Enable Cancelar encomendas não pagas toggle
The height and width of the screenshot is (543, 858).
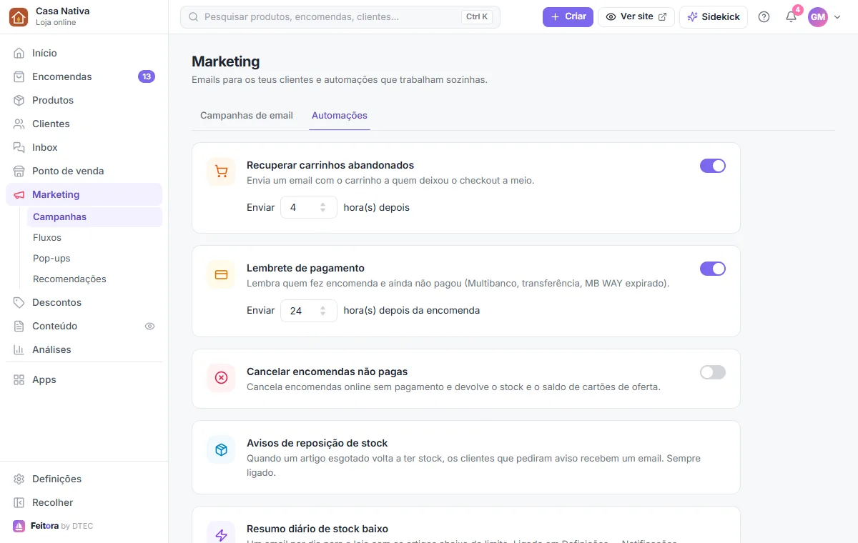[x=713, y=372]
